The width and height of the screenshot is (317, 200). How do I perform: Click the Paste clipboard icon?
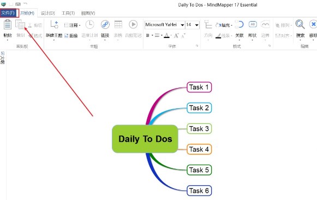point(8,24)
